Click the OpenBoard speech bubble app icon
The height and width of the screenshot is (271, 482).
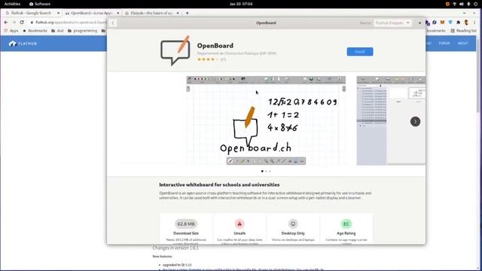click(175, 51)
